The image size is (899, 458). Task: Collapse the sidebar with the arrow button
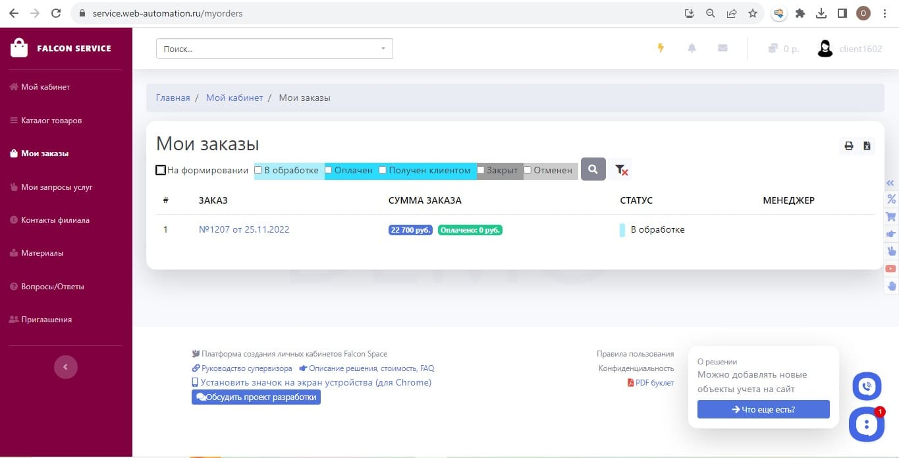65,367
